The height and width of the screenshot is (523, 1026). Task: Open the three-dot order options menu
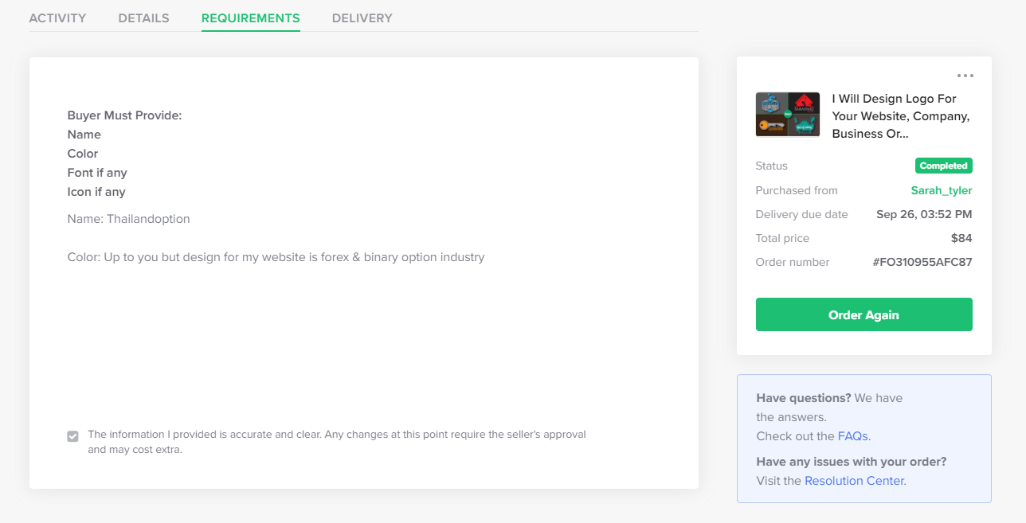[x=965, y=76]
